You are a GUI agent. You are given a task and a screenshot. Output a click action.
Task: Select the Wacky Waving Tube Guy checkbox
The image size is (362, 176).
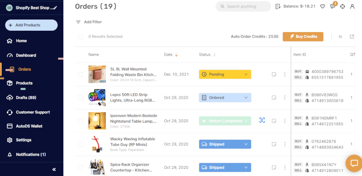pyautogui.click(x=80, y=144)
